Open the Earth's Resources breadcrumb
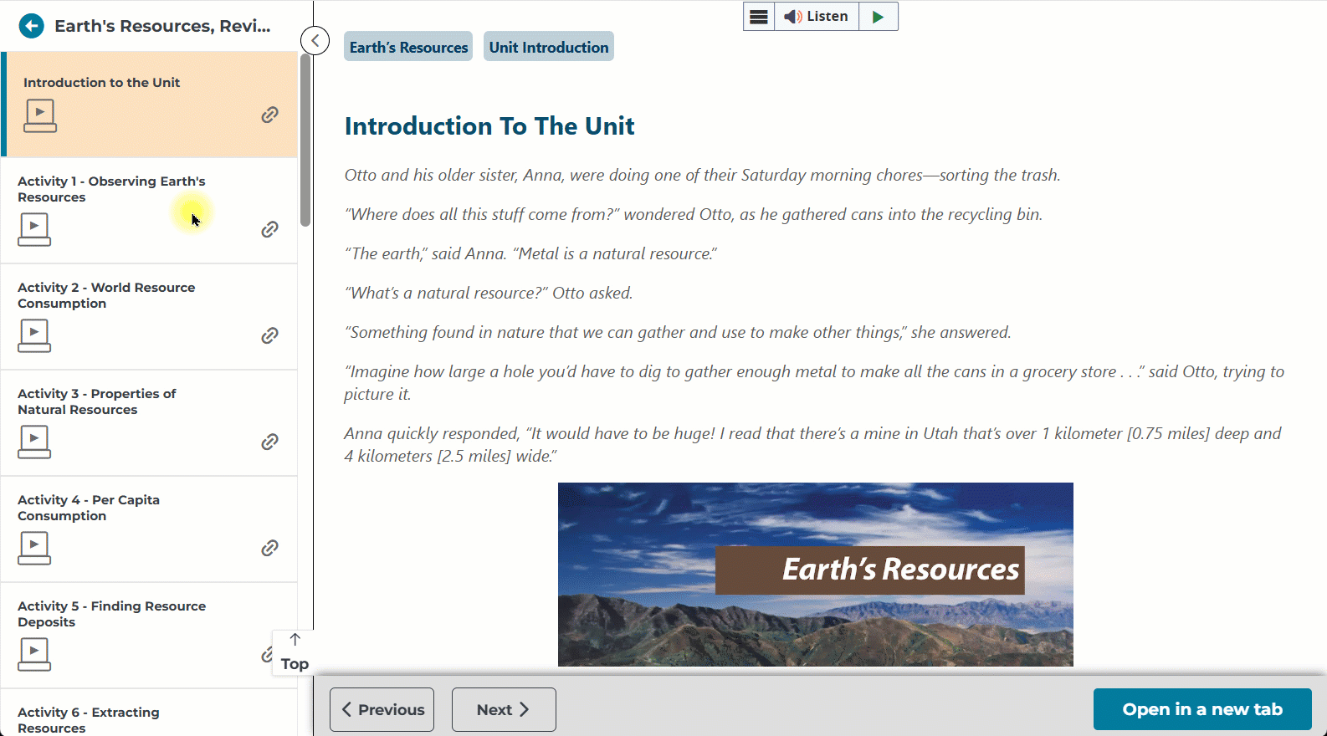Viewport: 1327px width, 736px height. tap(408, 47)
